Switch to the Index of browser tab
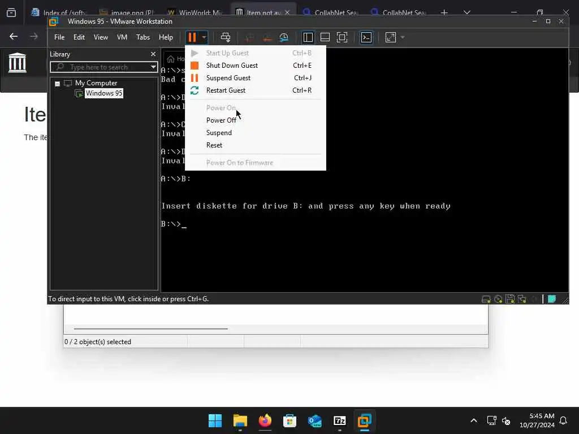This screenshot has width=579, height=434. [x=59, y=12]
